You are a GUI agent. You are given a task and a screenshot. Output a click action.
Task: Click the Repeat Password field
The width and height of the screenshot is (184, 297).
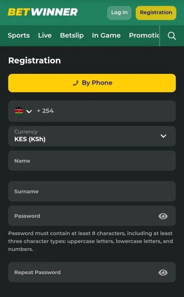pyautogui.click(x=81, y=272)
